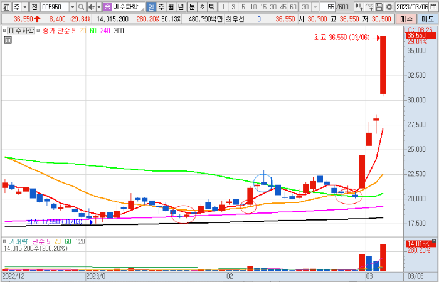
Task: Switch chart to daily 일 period
Action: (151, 6)
